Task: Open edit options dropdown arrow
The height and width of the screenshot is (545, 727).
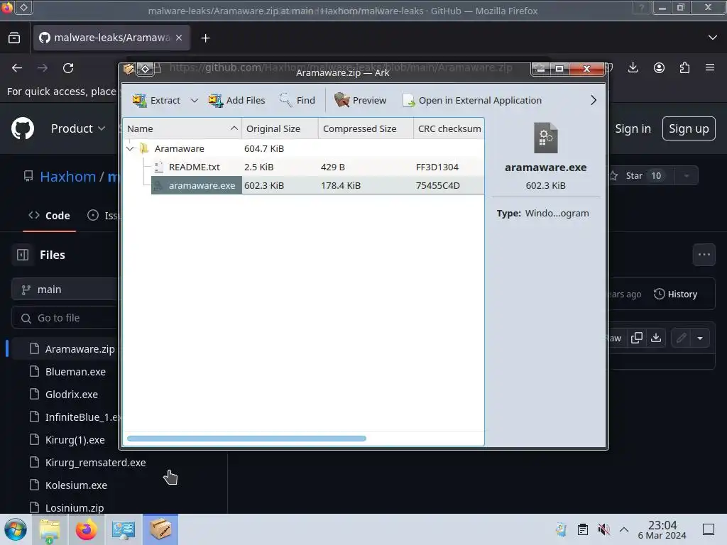Action: [700, 338]
